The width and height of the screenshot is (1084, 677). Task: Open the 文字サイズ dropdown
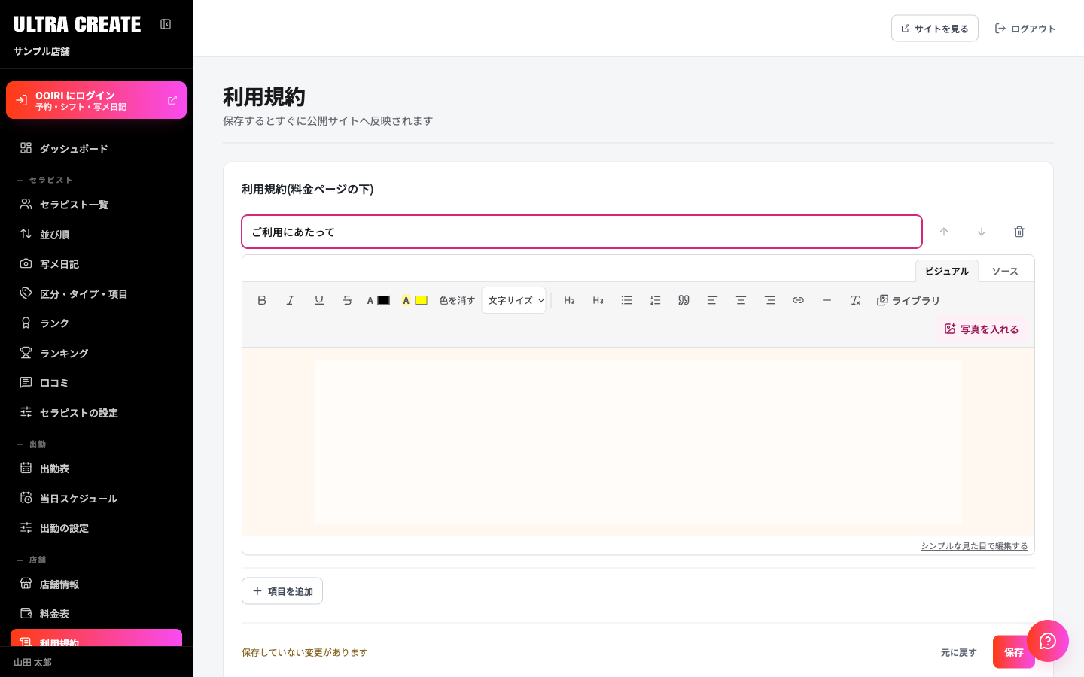(514, 300)
